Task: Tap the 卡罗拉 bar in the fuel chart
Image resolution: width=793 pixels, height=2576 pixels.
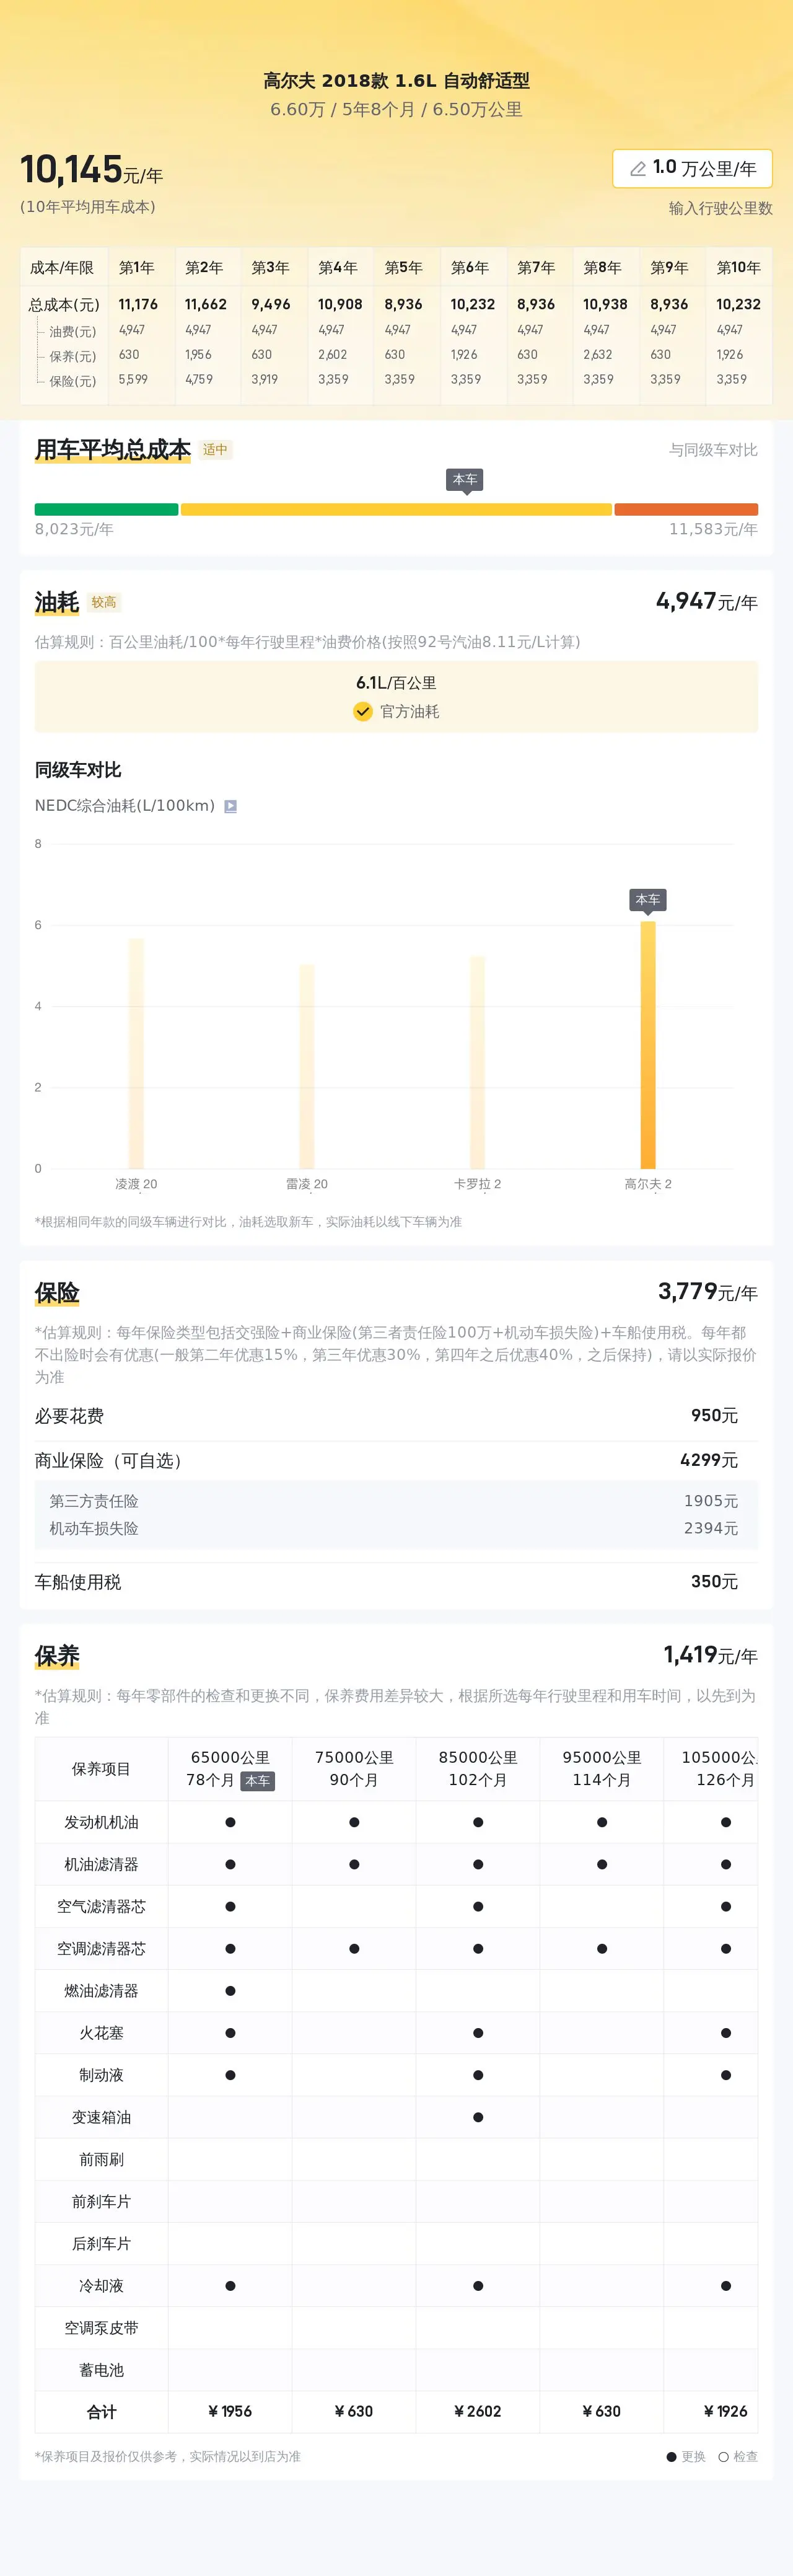Action: tap(477, 1062)
